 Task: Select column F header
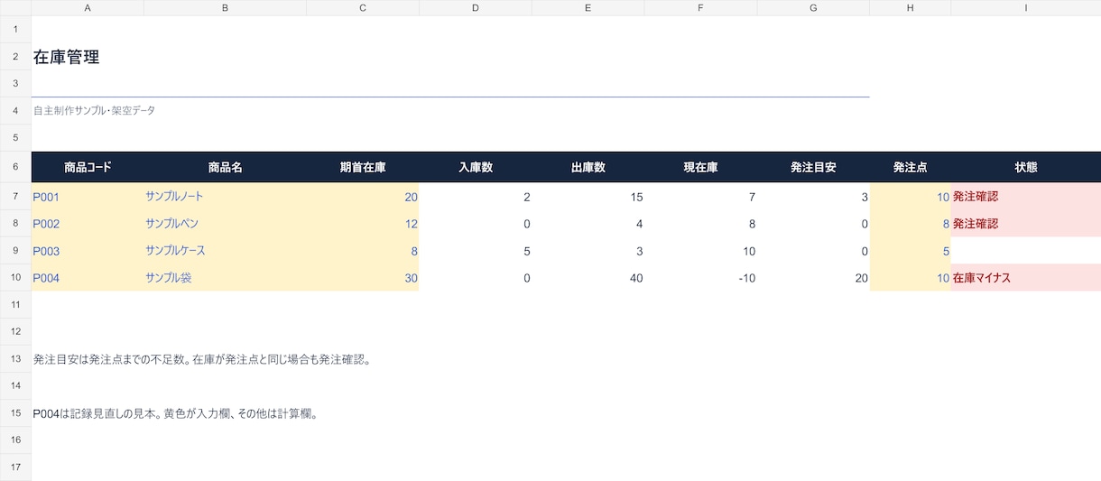point(700,7)
